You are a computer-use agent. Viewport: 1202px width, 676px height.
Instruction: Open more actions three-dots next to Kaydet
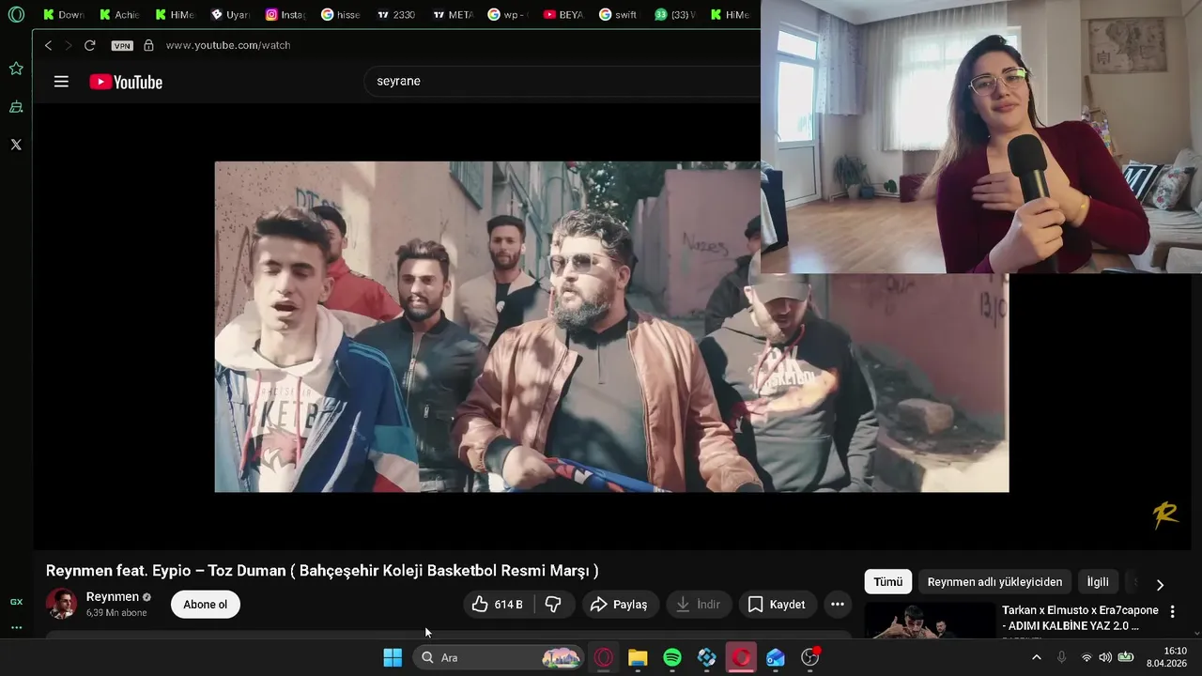838,605
